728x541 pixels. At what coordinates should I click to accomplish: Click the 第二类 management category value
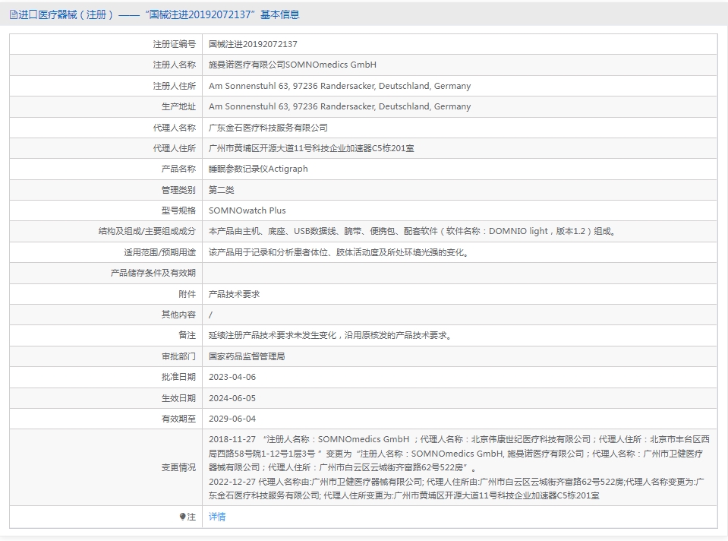click(222, 190)
